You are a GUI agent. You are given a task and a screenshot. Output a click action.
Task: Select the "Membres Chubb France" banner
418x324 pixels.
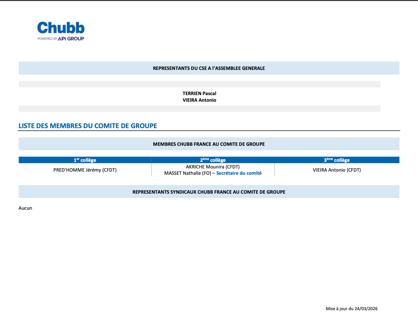(x=209, y=144)
